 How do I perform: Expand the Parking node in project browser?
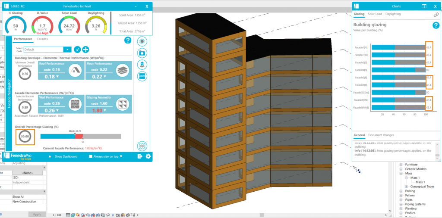tap(401, 191)
